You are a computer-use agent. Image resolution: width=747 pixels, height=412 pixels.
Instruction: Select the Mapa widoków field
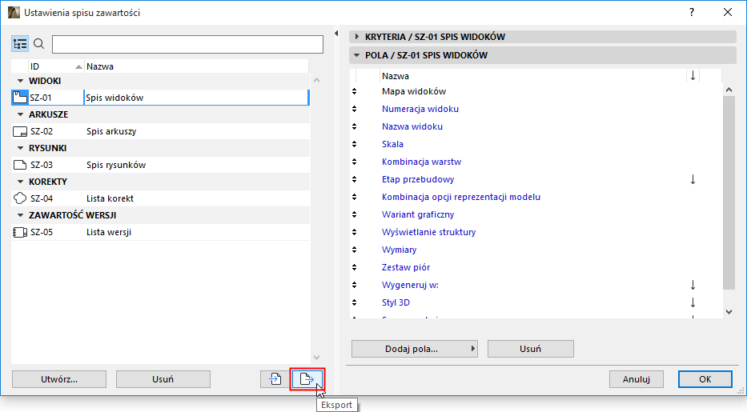click(x=413, y=91)
